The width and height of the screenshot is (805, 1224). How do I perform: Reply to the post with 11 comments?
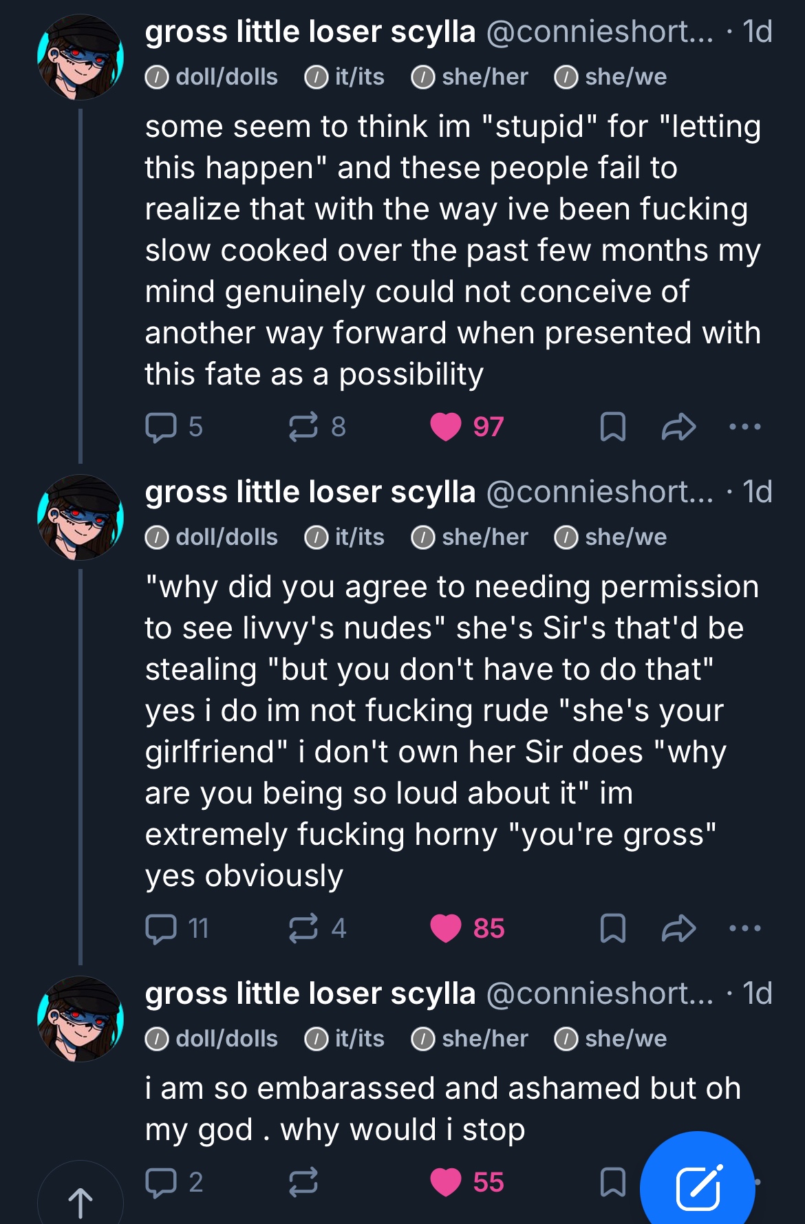point(162,928)
